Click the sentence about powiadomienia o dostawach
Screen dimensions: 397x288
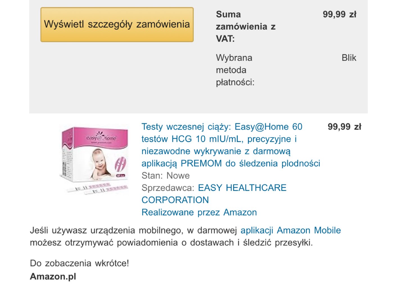tap(171, 243)
